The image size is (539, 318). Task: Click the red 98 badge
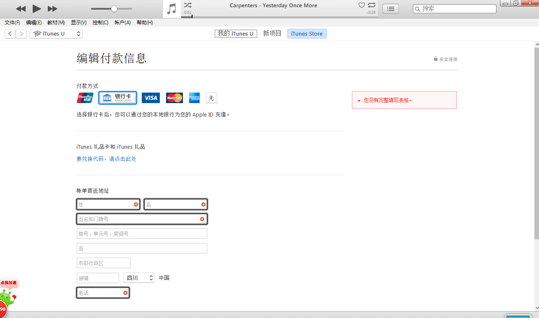click(3, 309)
